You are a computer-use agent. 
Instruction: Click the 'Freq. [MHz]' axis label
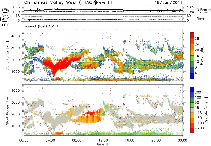pos(5,18)
